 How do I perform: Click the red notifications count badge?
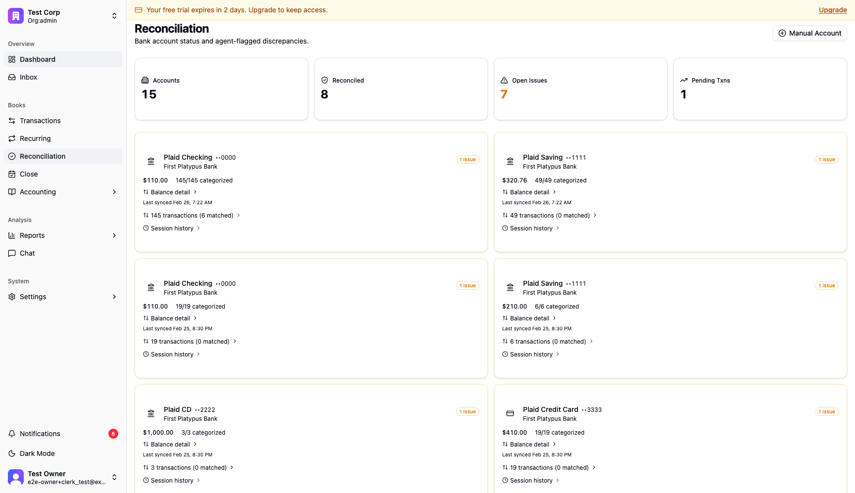[x=113, y=434]
